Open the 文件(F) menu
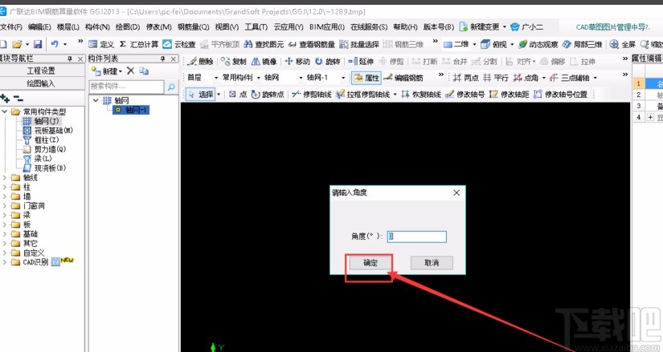 (11, 27)
